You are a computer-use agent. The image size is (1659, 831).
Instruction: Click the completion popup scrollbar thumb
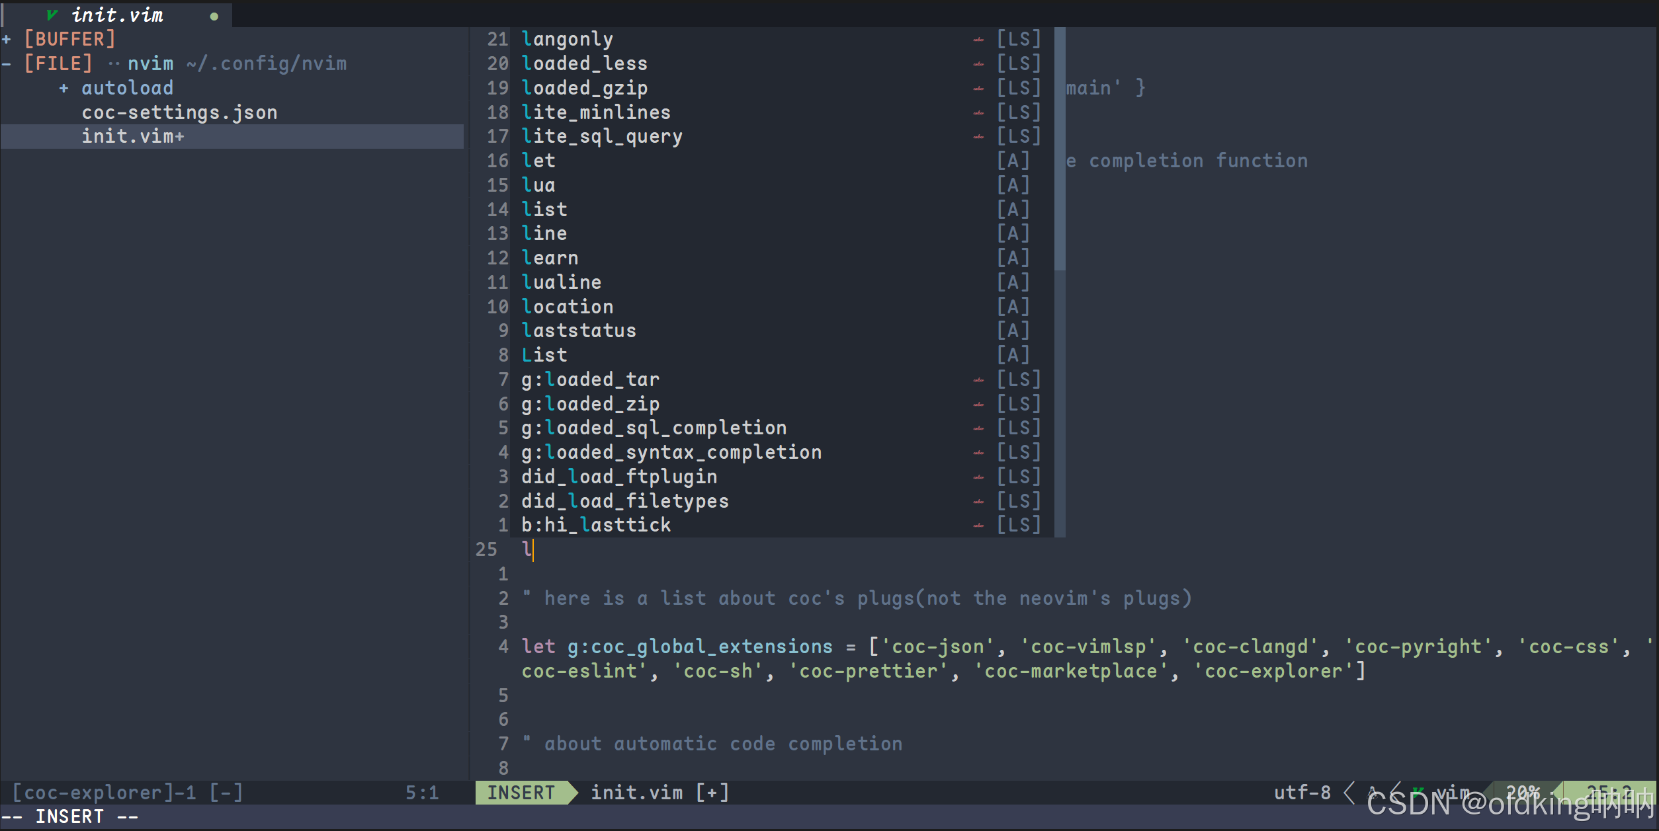click(1060, 149)
